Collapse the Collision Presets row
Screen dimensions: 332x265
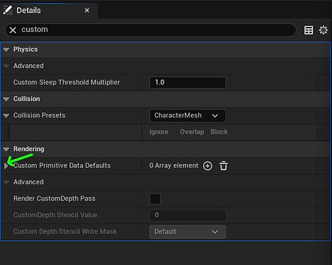click(x=6, y=115)
